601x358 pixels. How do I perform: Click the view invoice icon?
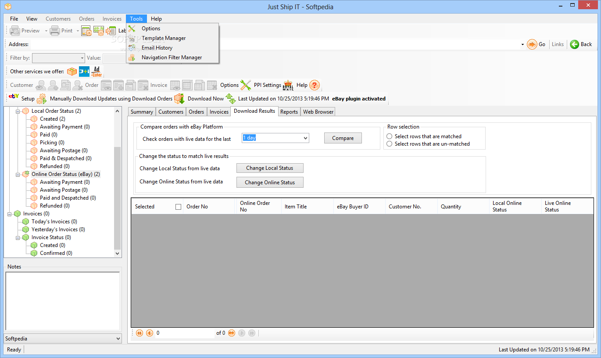175,85
